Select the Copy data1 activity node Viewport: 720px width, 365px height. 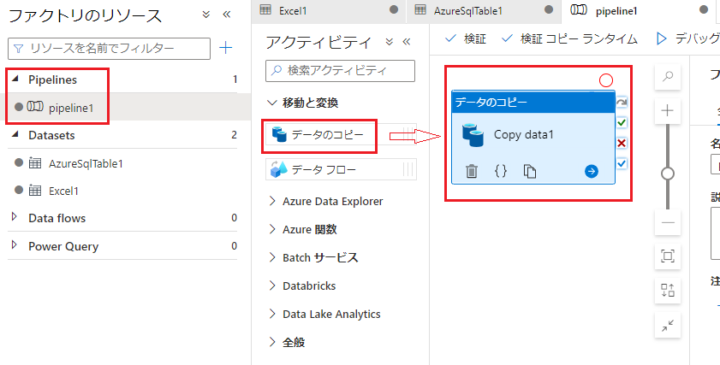click(x=533, y=137)
